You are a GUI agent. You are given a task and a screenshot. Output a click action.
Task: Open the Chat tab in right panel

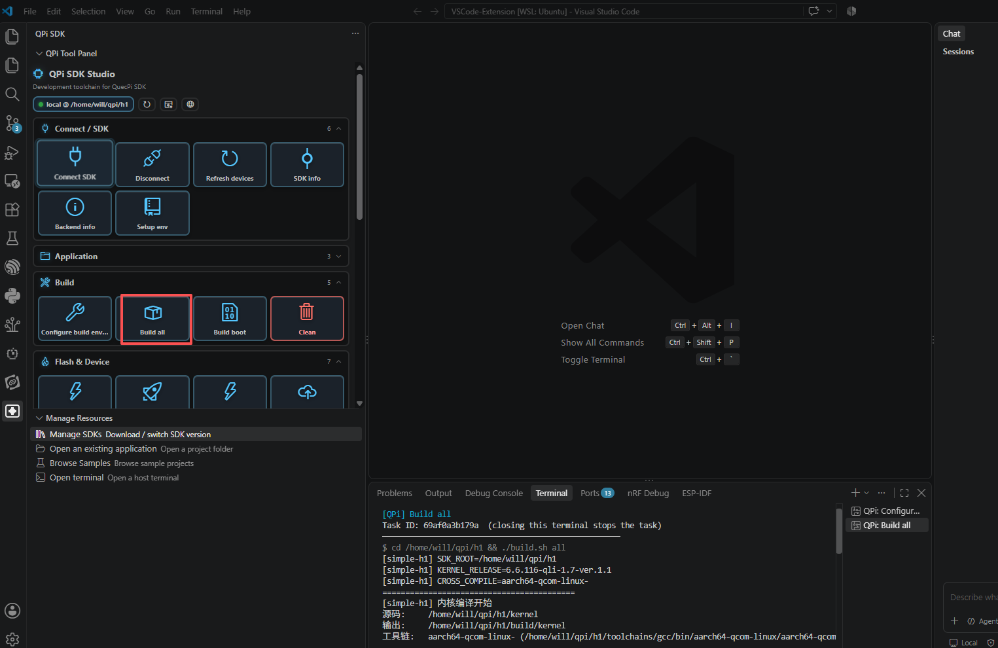(952, 33)
